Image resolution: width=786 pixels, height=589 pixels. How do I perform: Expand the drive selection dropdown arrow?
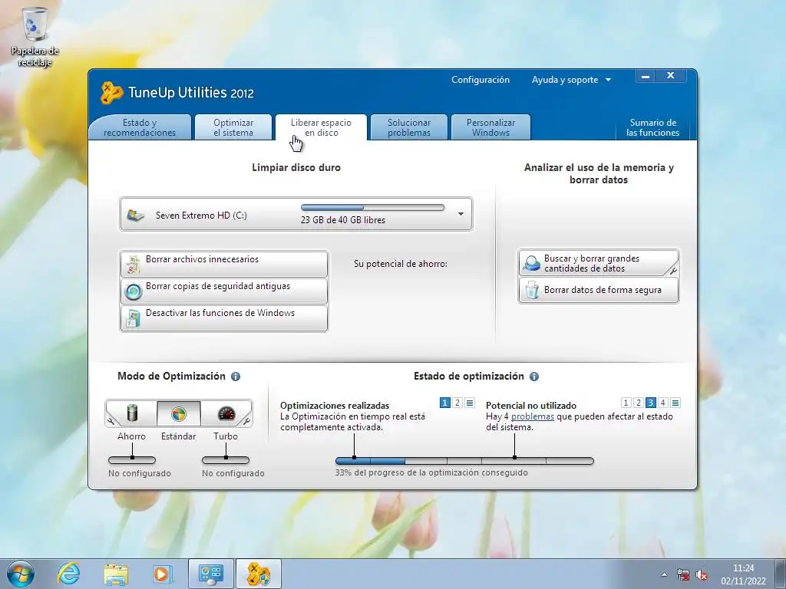[x=461, y=215]
